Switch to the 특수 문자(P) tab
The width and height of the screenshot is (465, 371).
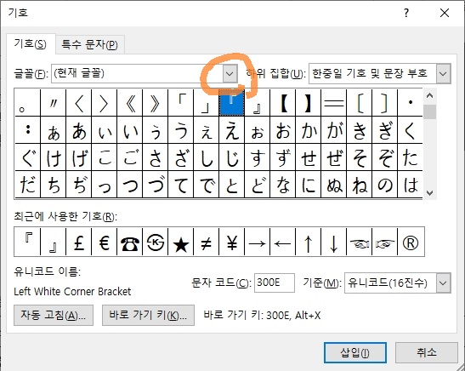(x=90, y=44)
